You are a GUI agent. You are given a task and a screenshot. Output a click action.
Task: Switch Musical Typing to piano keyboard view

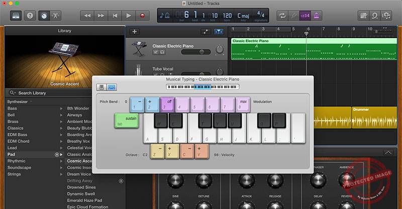(101, 87)
